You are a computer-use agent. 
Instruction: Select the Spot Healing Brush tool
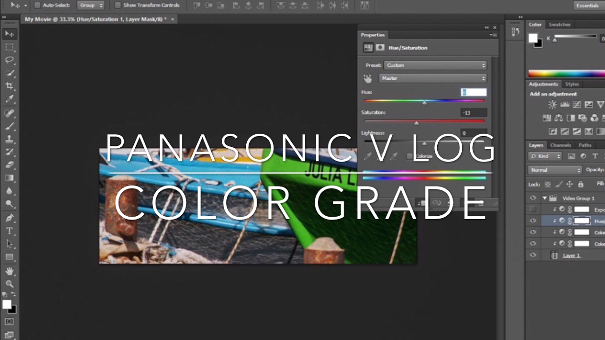(9, 113)
